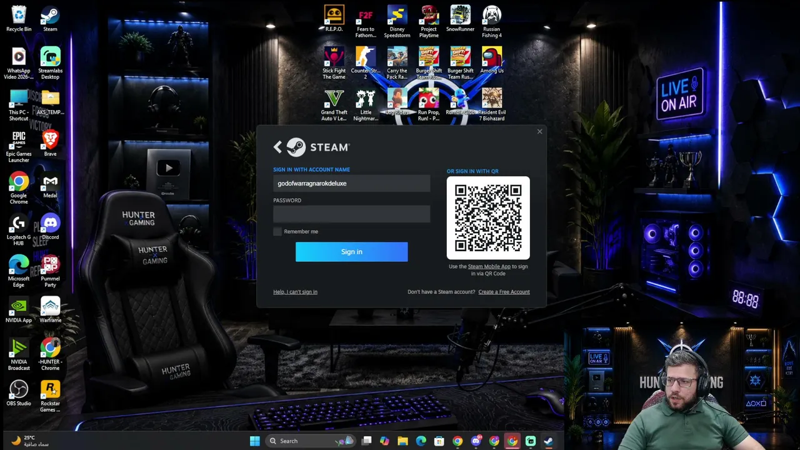The width and height of the screenshot is (800, 450).
Task: Open the Streamlabs Desktop shortcut
Action: pos(50,63)
